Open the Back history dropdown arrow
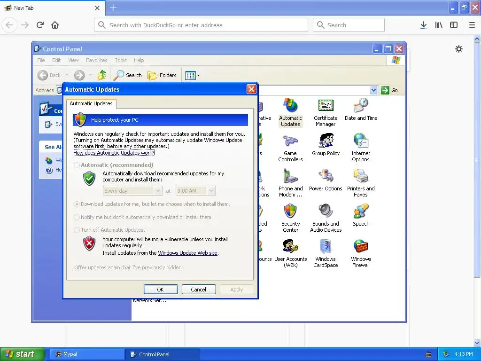 (67, 75)
